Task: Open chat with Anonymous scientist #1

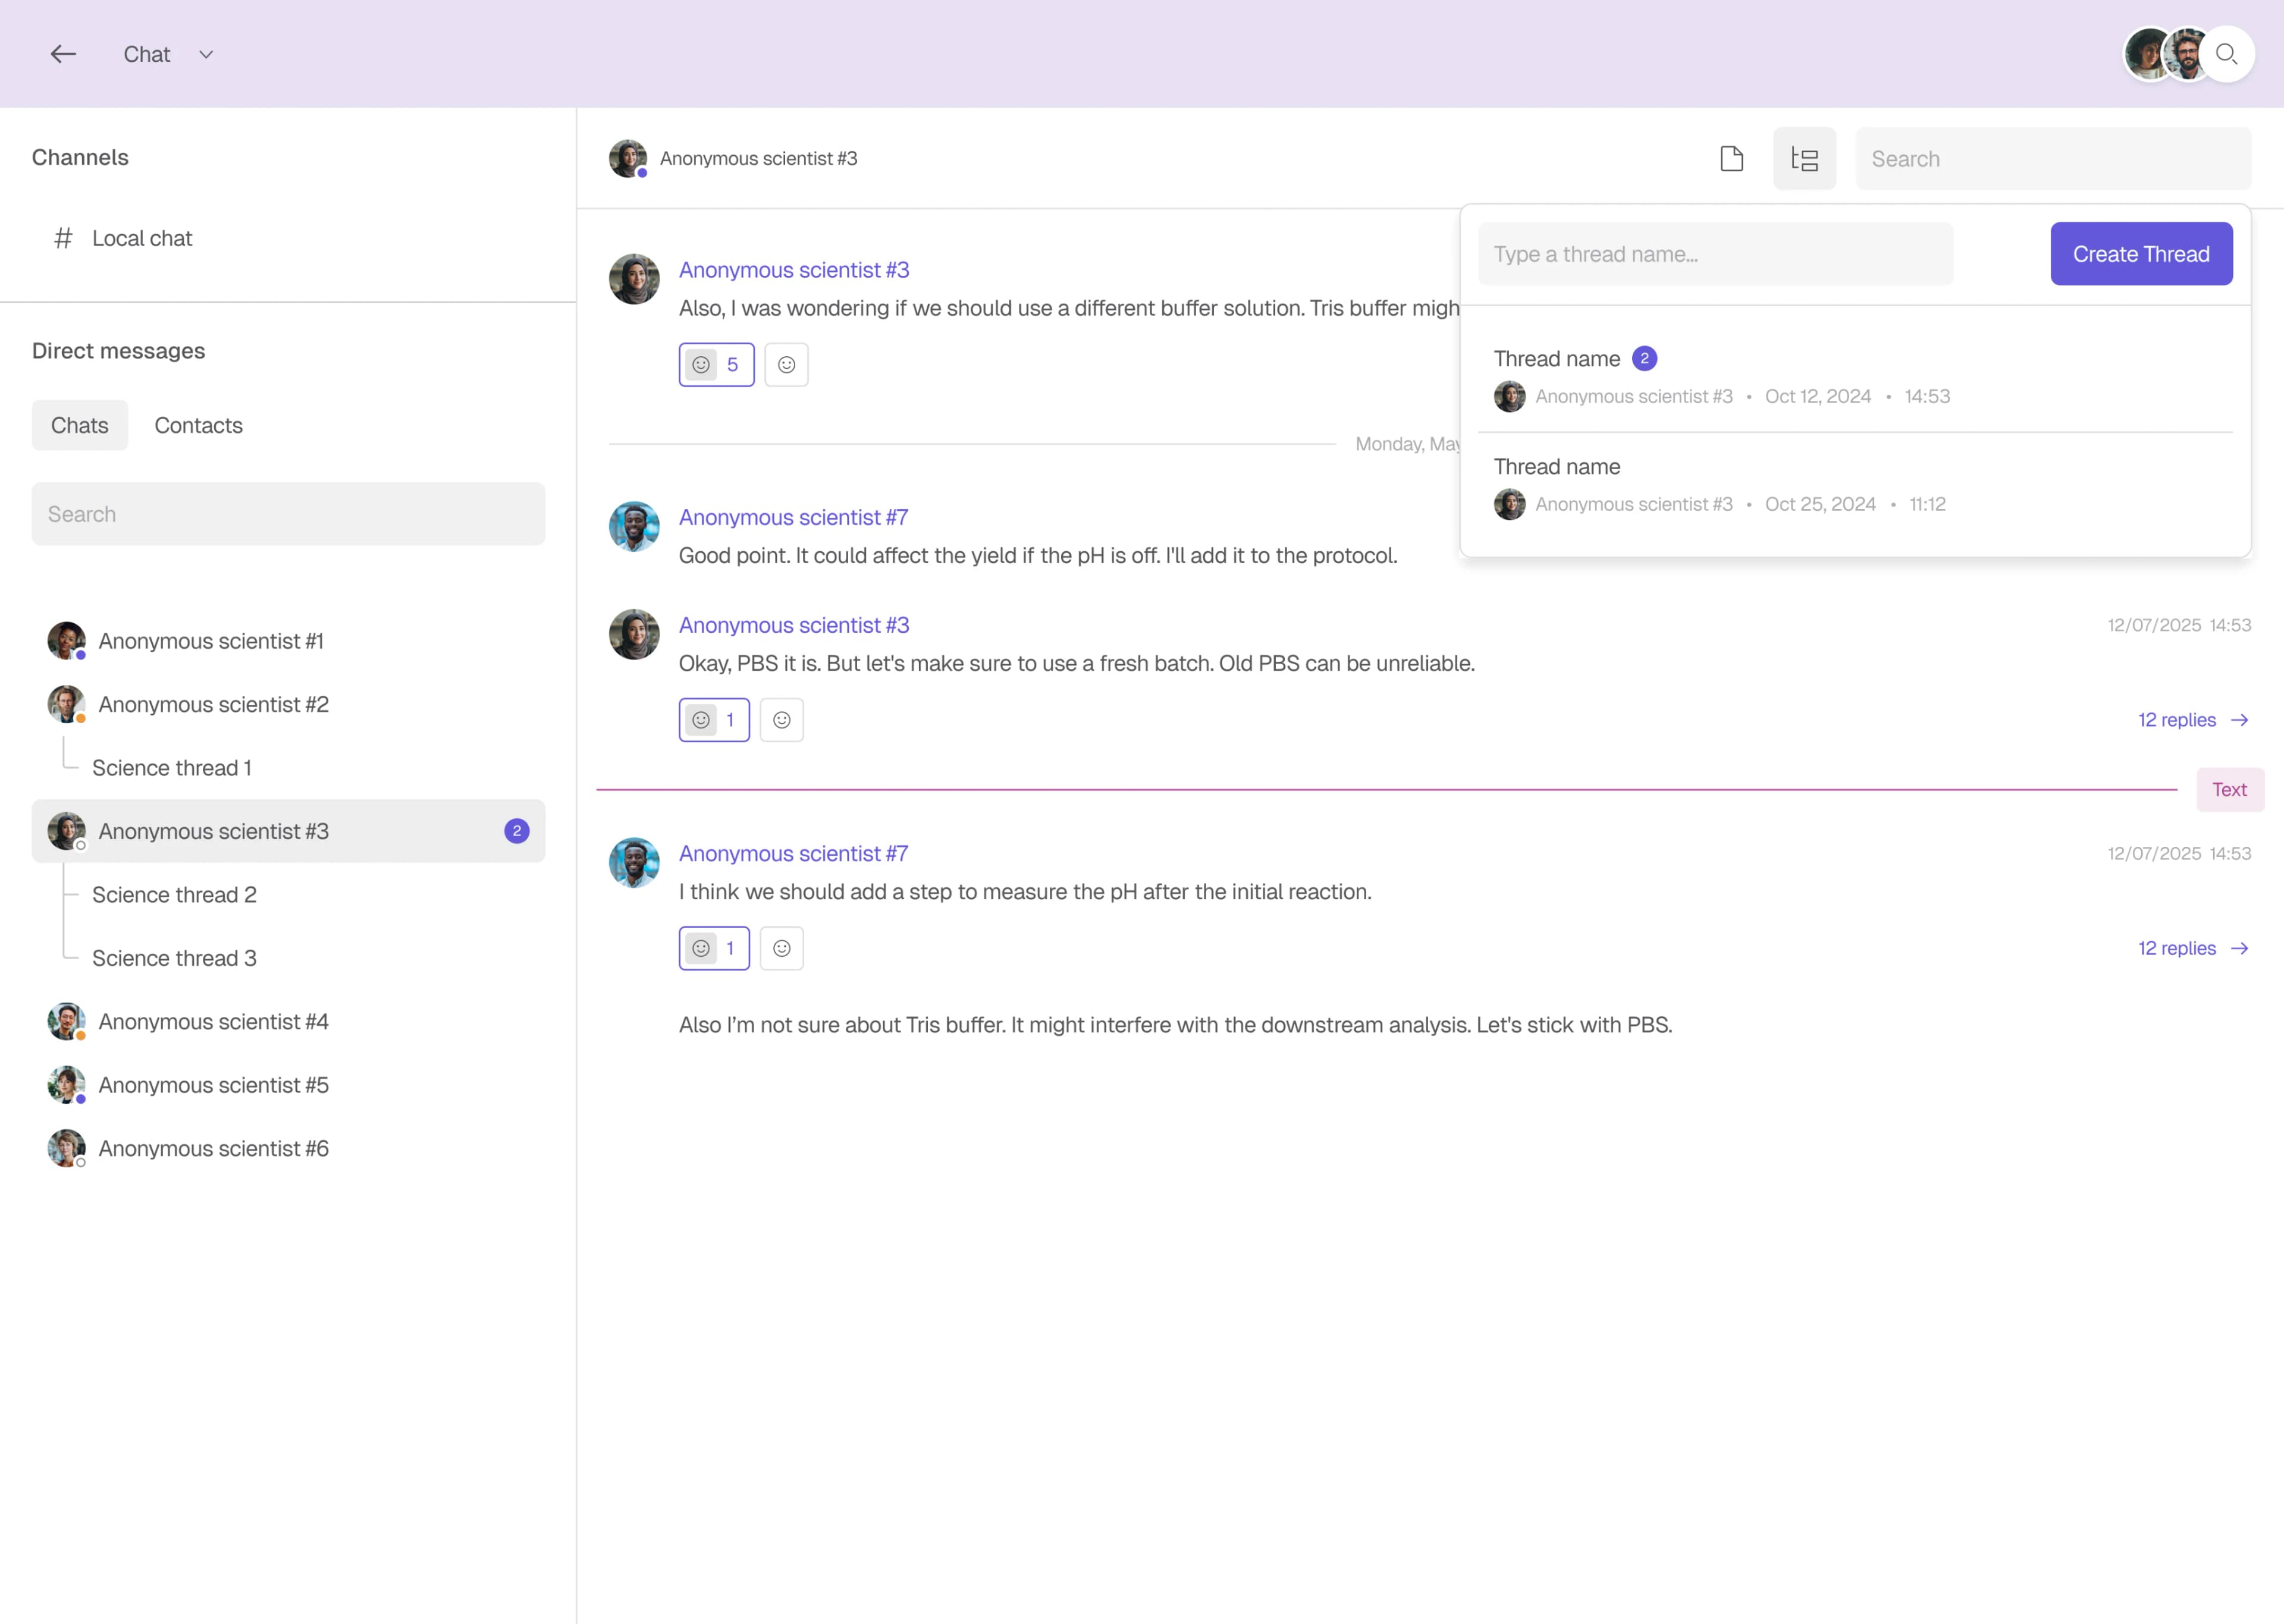Action: point(288,641)
